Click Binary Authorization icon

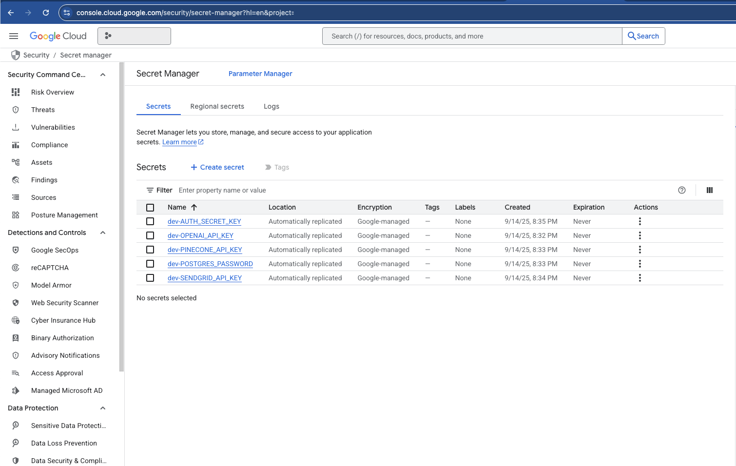[16, 338]
